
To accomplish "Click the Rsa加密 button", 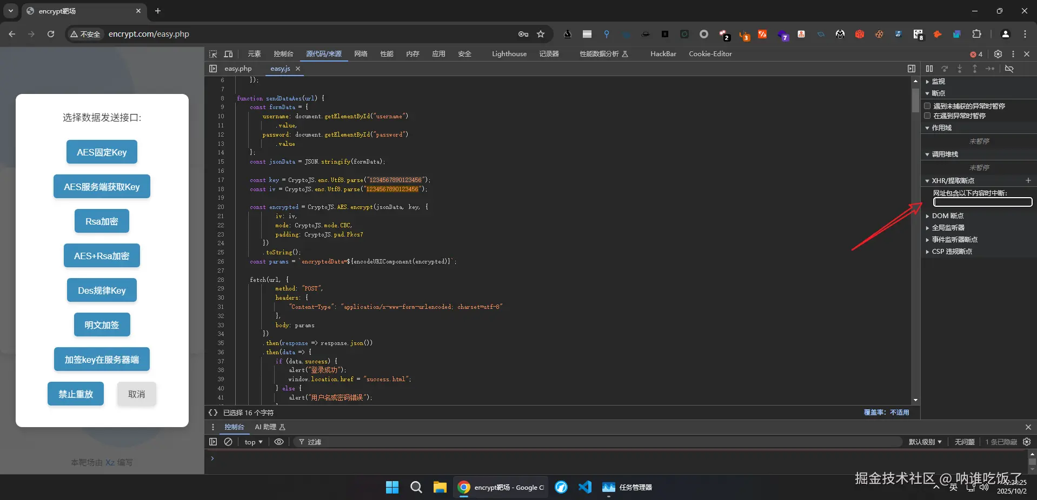I will 102,221.
